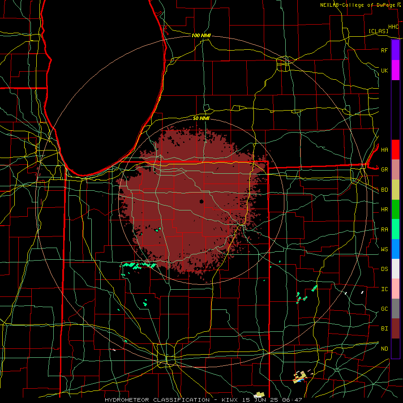
Task: Click the 06:47 timestamp
Action: pos(292,400)
